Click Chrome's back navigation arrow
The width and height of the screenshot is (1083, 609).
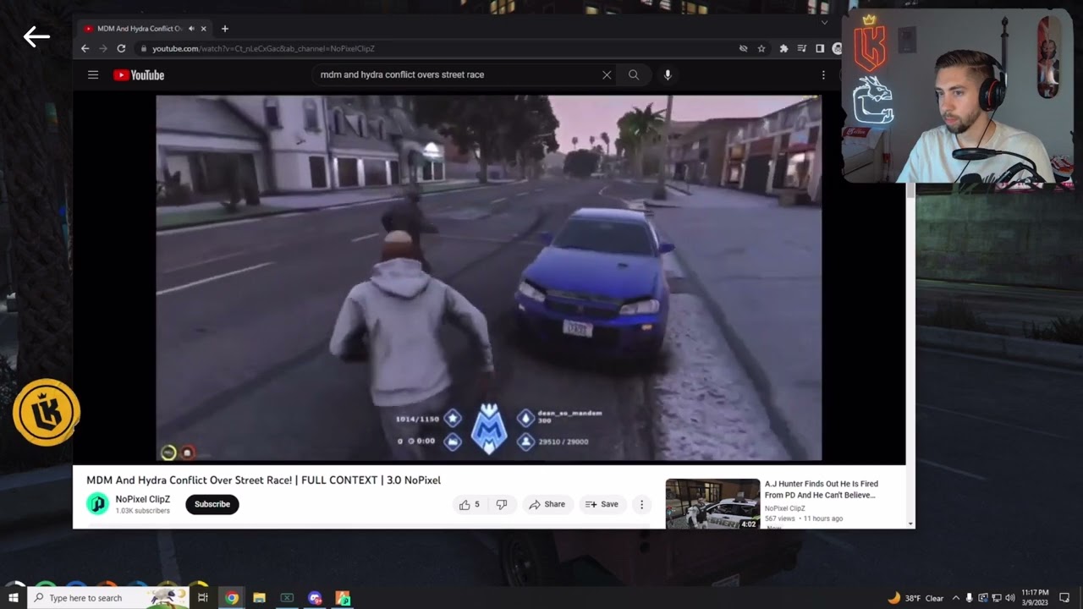coord(85,48)
